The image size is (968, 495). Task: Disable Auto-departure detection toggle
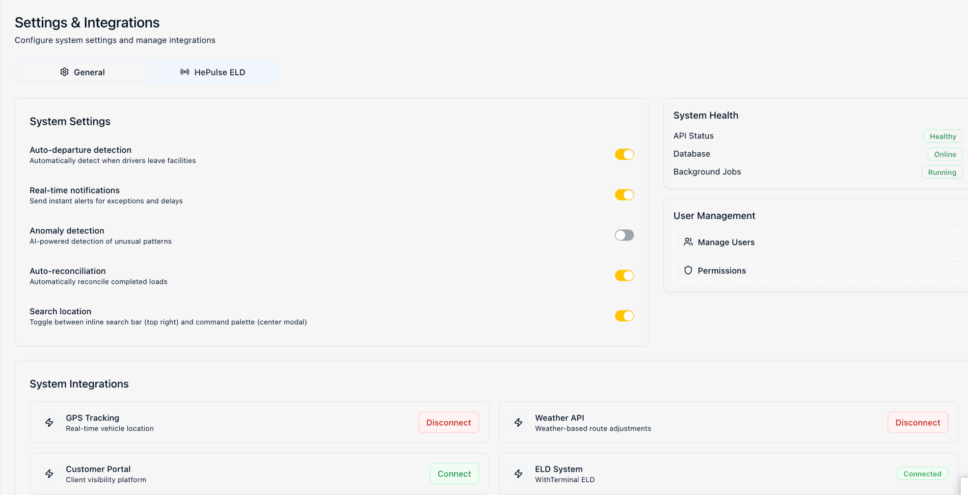pos(624,155)
